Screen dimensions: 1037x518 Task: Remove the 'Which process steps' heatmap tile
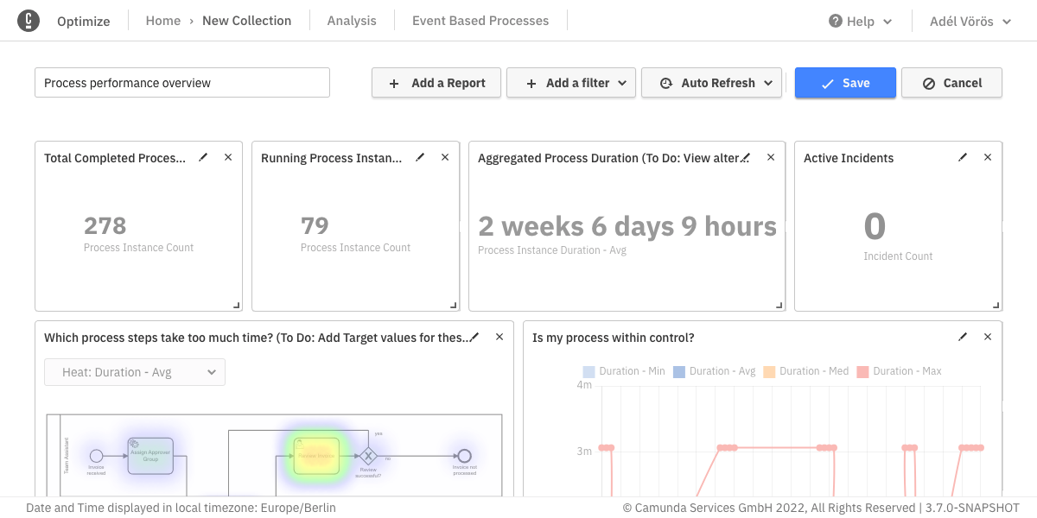[499, 337]
